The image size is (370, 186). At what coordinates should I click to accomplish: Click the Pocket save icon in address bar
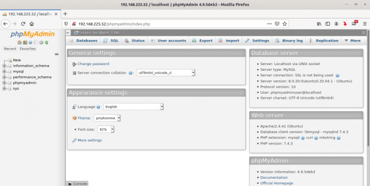click(277, 24)
